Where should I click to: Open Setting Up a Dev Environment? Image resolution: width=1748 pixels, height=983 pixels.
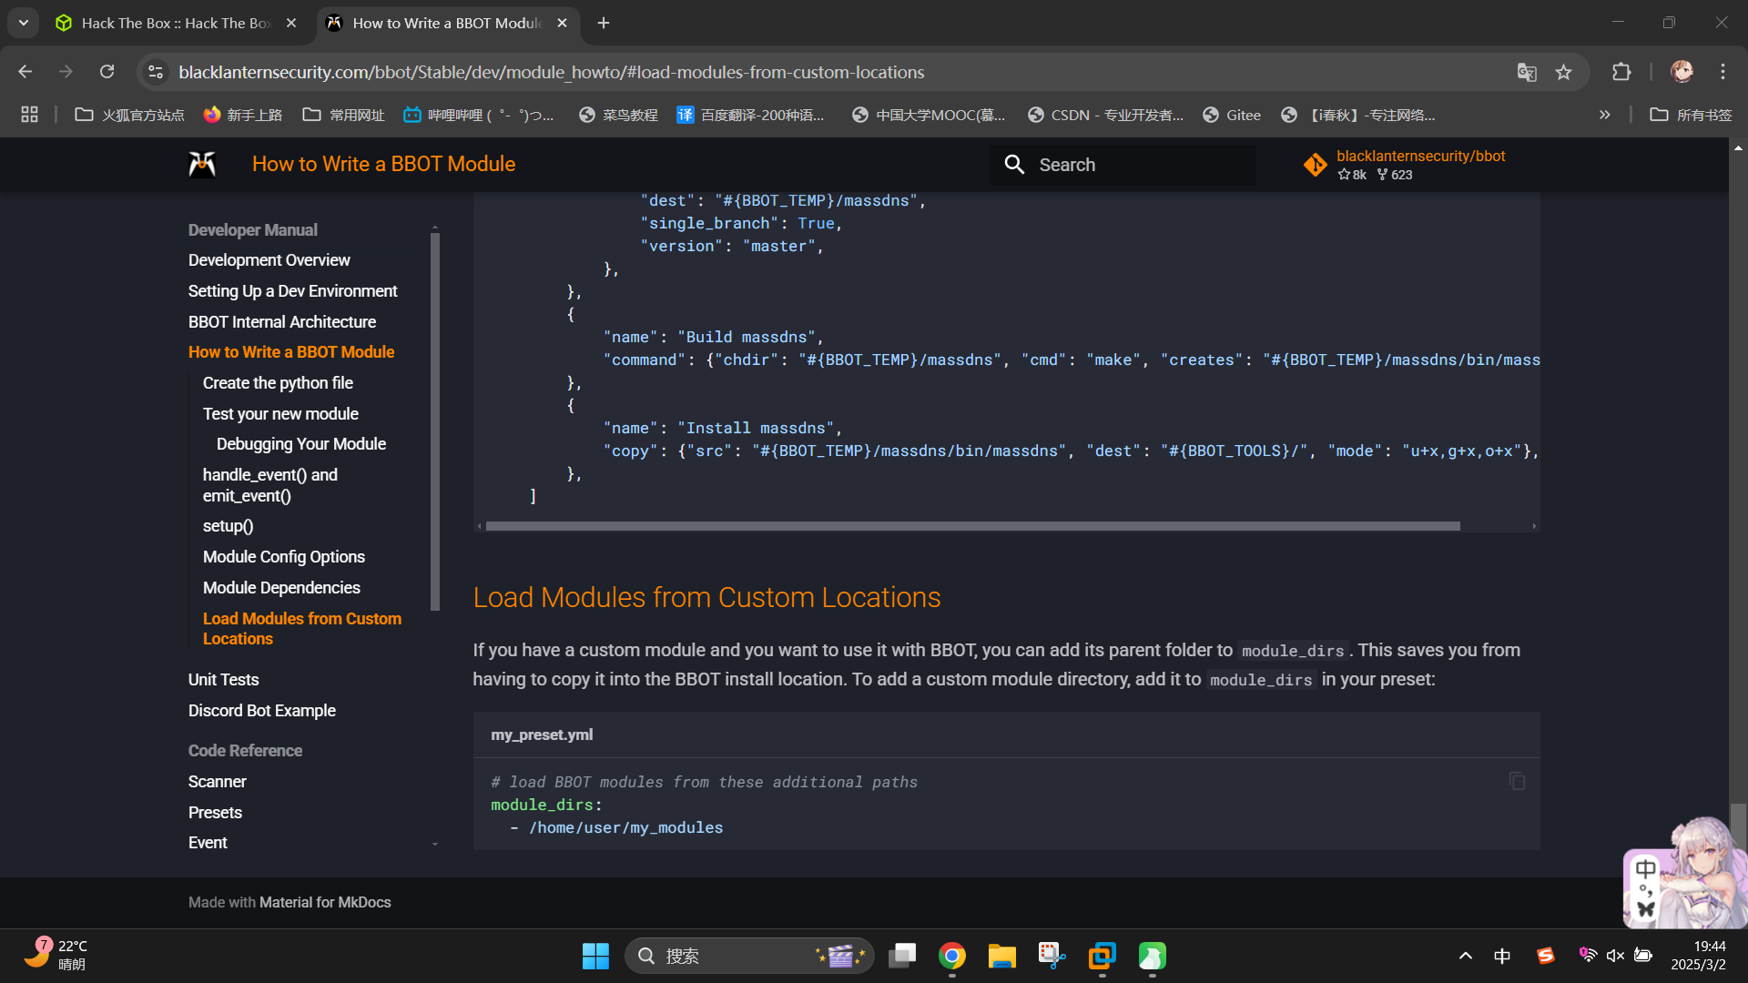coord(292,291)
